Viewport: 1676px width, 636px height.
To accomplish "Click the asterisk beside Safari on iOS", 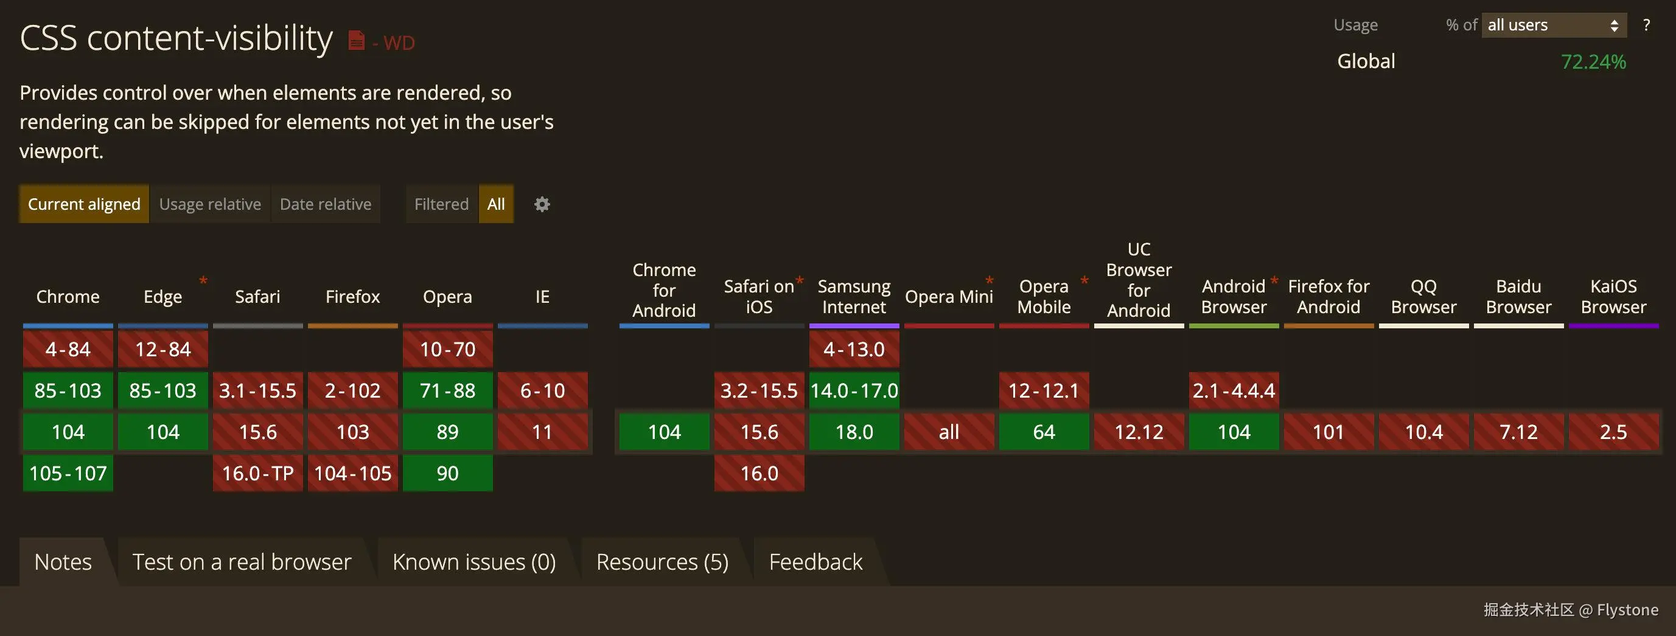I will tap(800, 281).
